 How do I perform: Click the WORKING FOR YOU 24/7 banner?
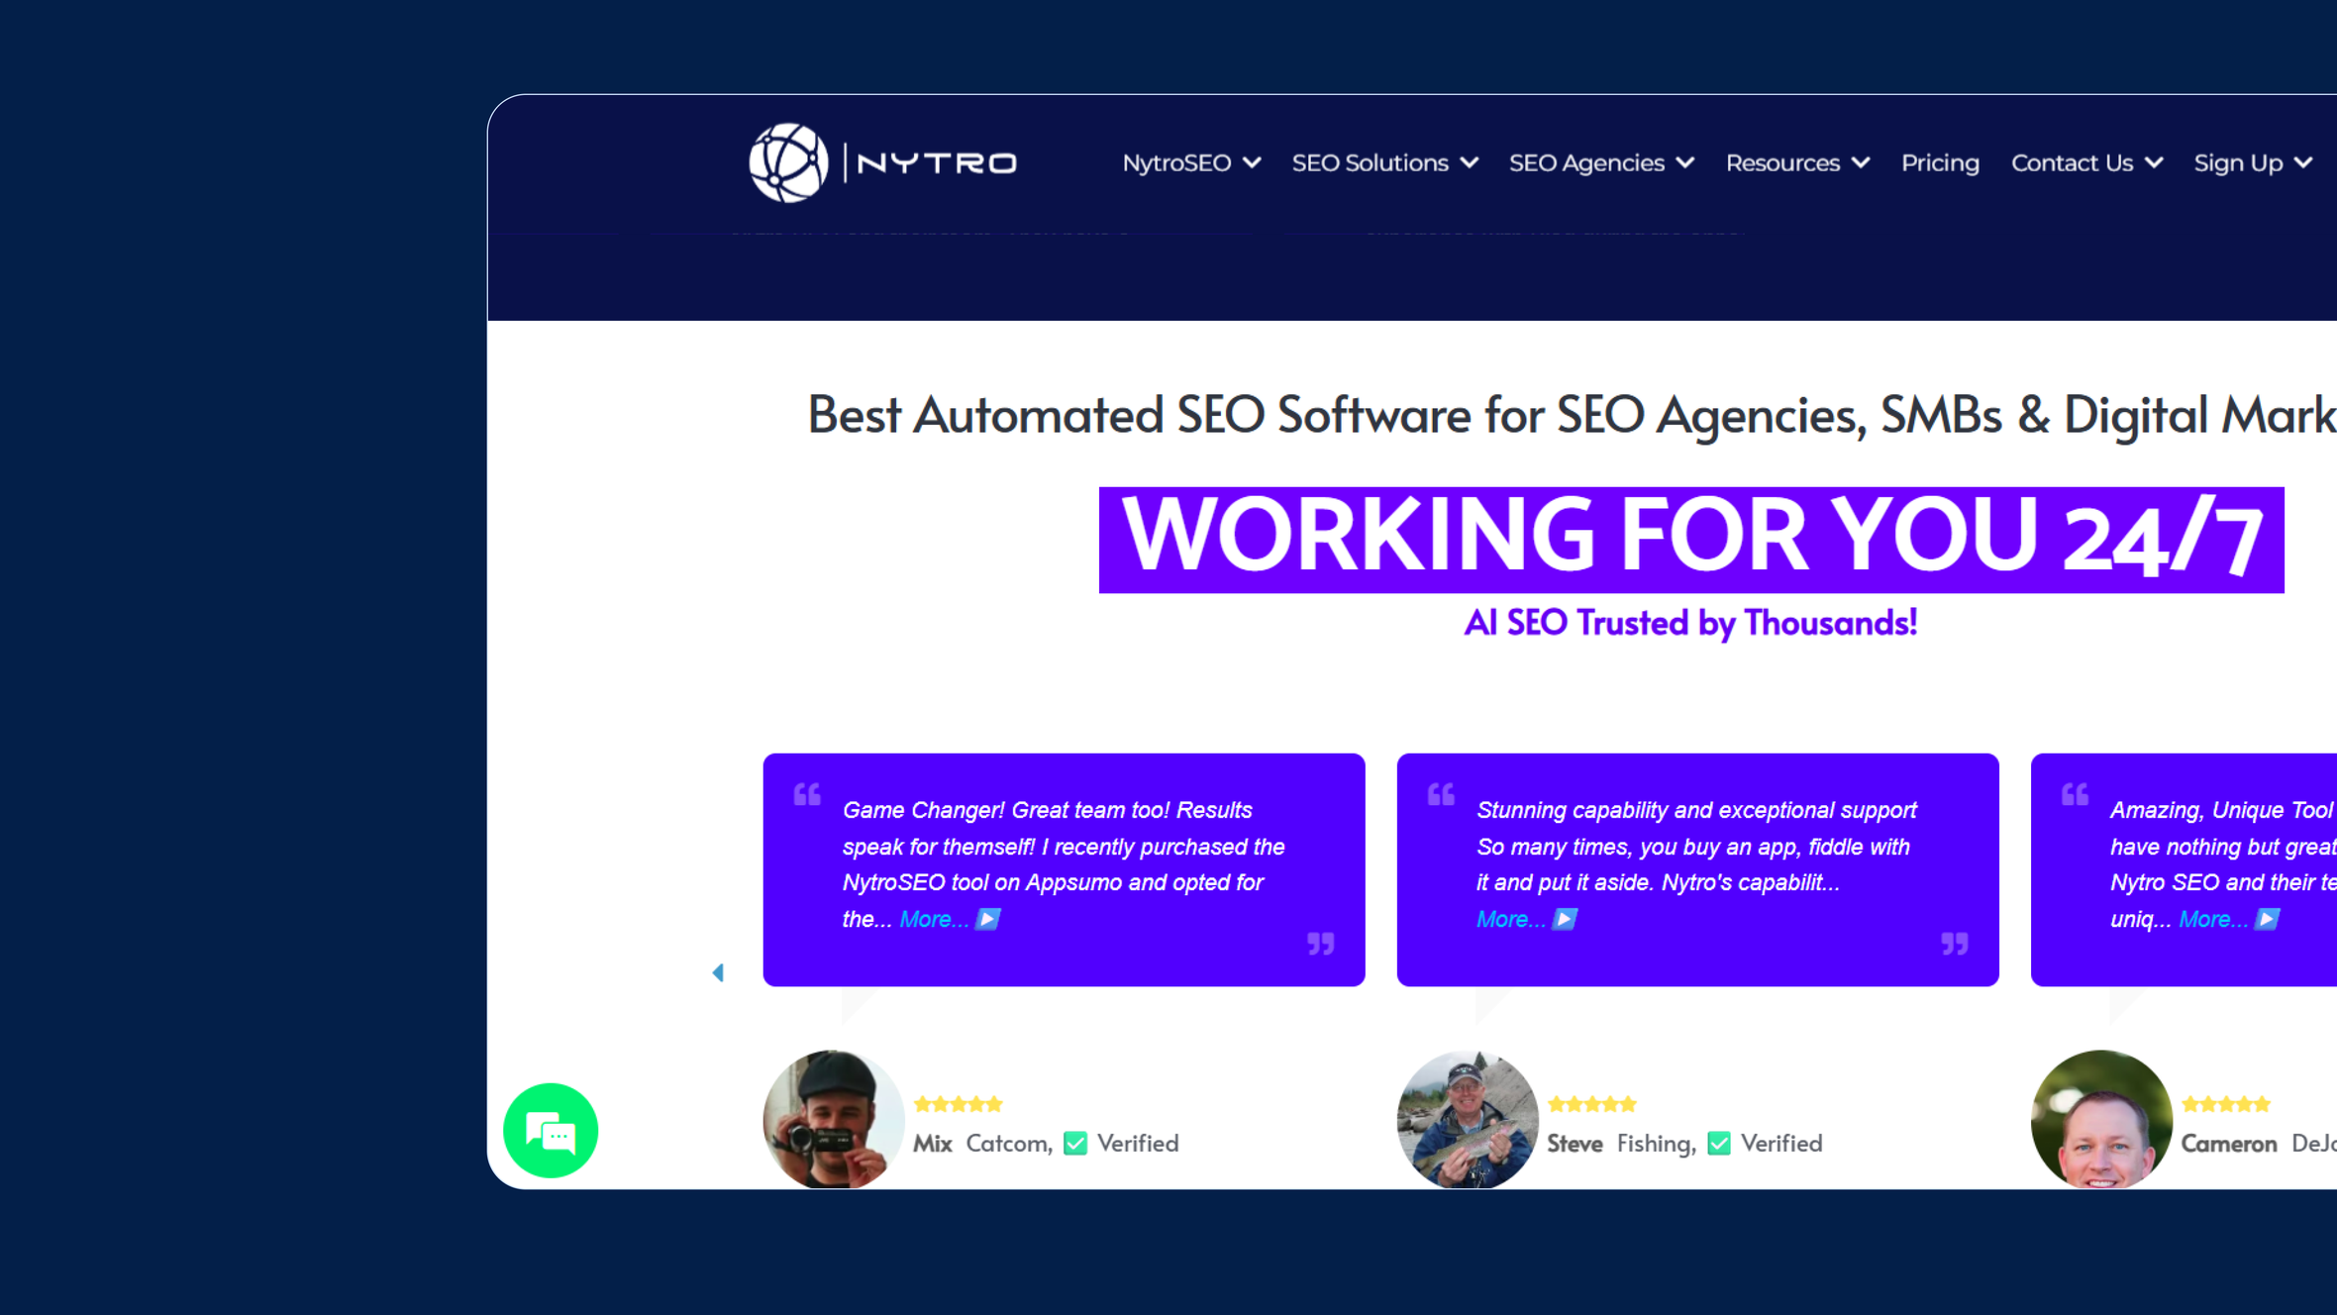(1691, 540)
